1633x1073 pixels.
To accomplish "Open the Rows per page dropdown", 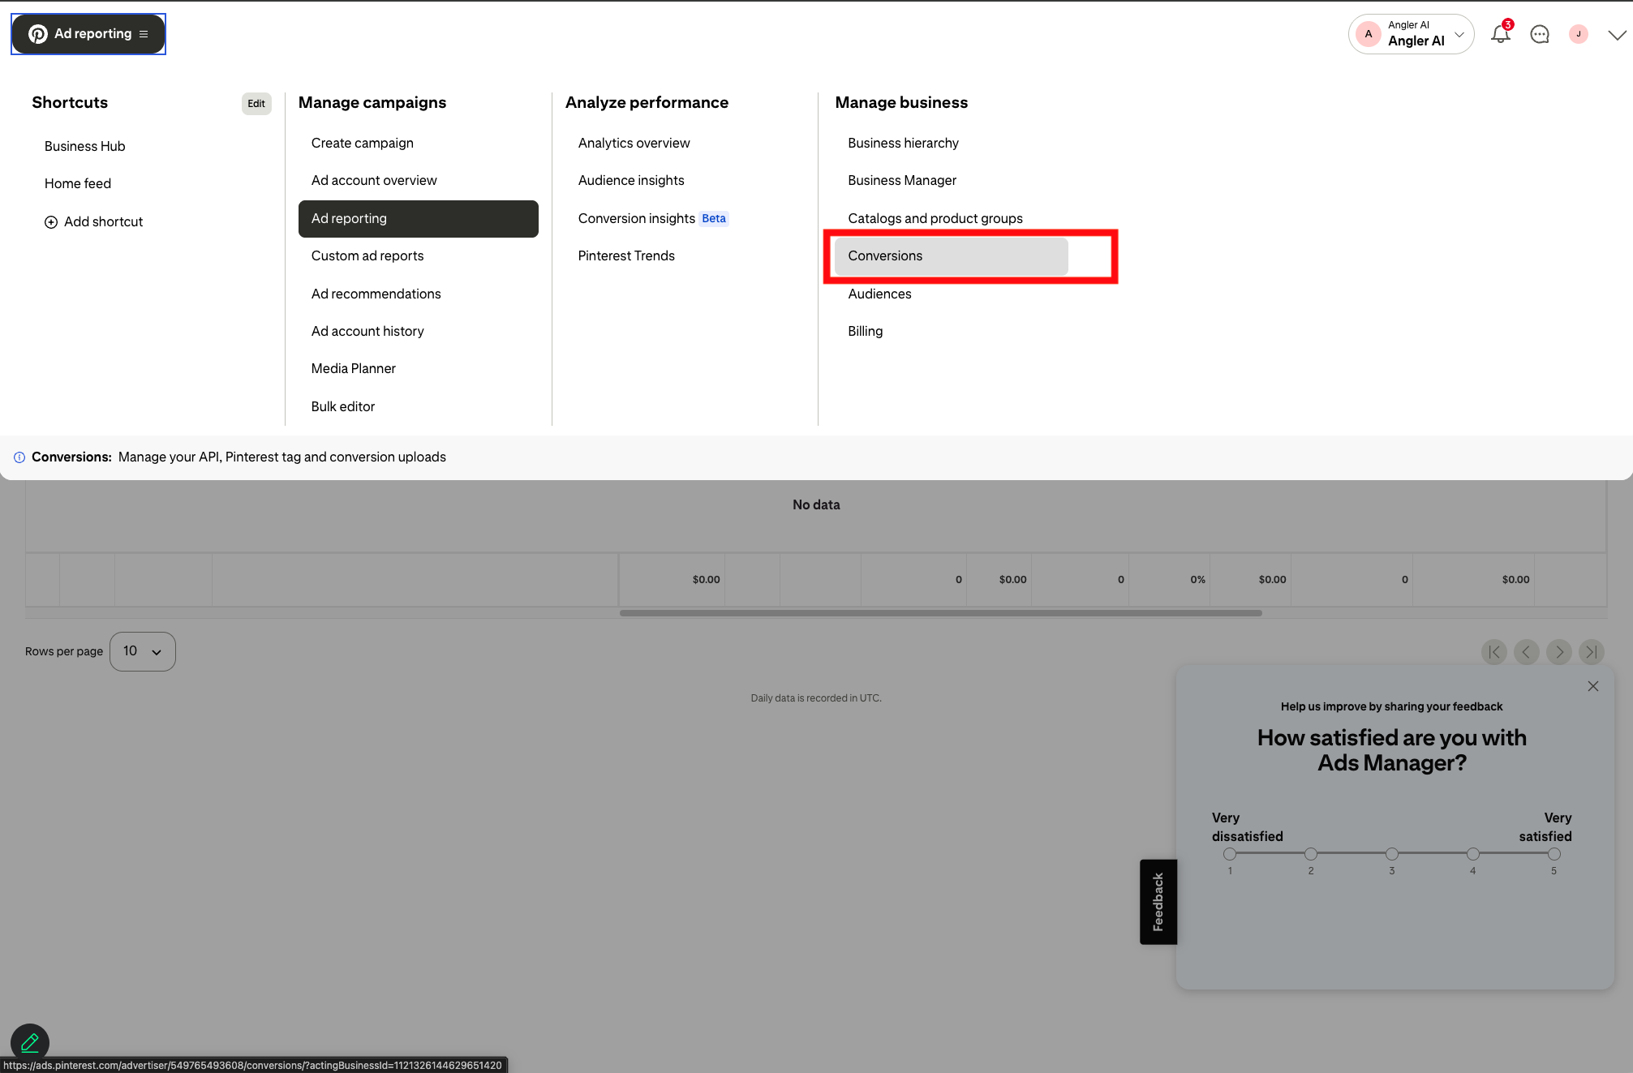I will (x=143, y=651).
